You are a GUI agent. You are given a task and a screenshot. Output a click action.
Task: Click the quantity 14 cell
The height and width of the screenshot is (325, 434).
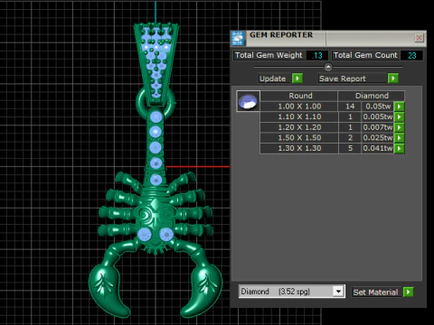coord(350,107)
